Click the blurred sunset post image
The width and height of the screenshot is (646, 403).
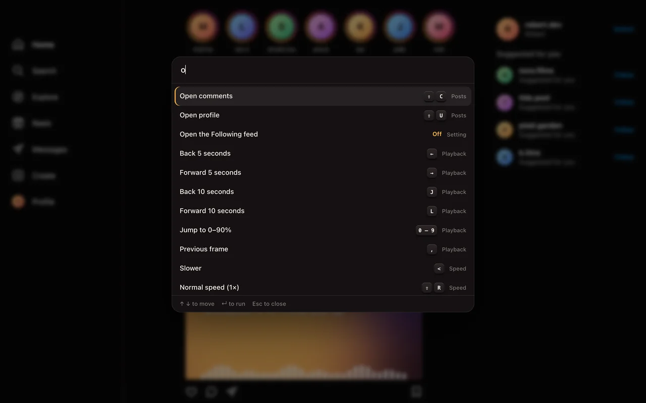coord(304,346)
